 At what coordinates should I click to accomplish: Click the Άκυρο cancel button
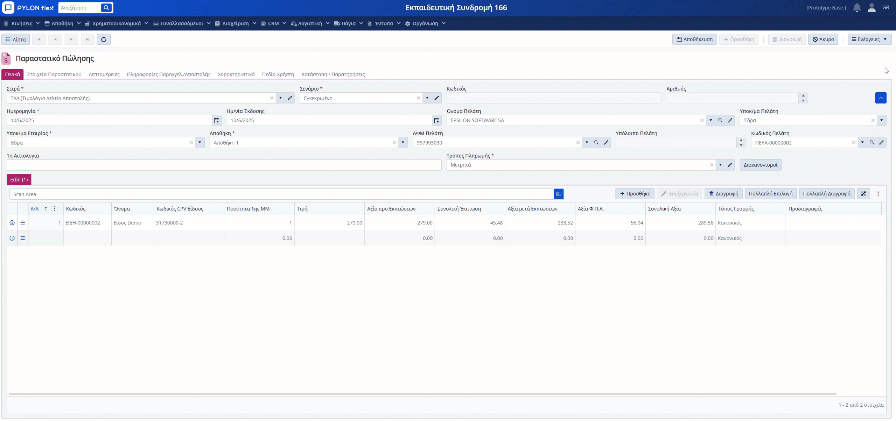coord(823,39)
